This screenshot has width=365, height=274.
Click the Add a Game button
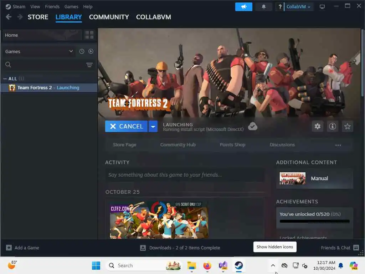click(x=22, y=248)
